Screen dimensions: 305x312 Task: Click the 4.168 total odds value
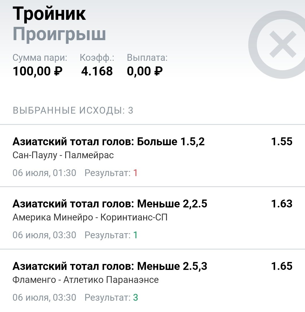[x=97, y=71]
